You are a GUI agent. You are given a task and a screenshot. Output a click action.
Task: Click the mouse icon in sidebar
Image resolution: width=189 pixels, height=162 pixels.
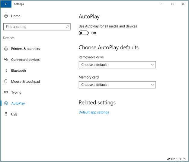6,81
